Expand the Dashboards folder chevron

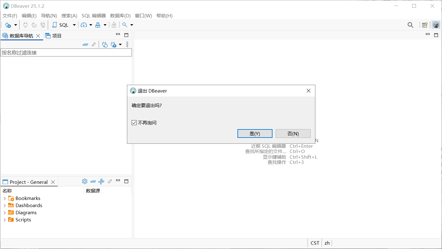(x=5, y=206)
